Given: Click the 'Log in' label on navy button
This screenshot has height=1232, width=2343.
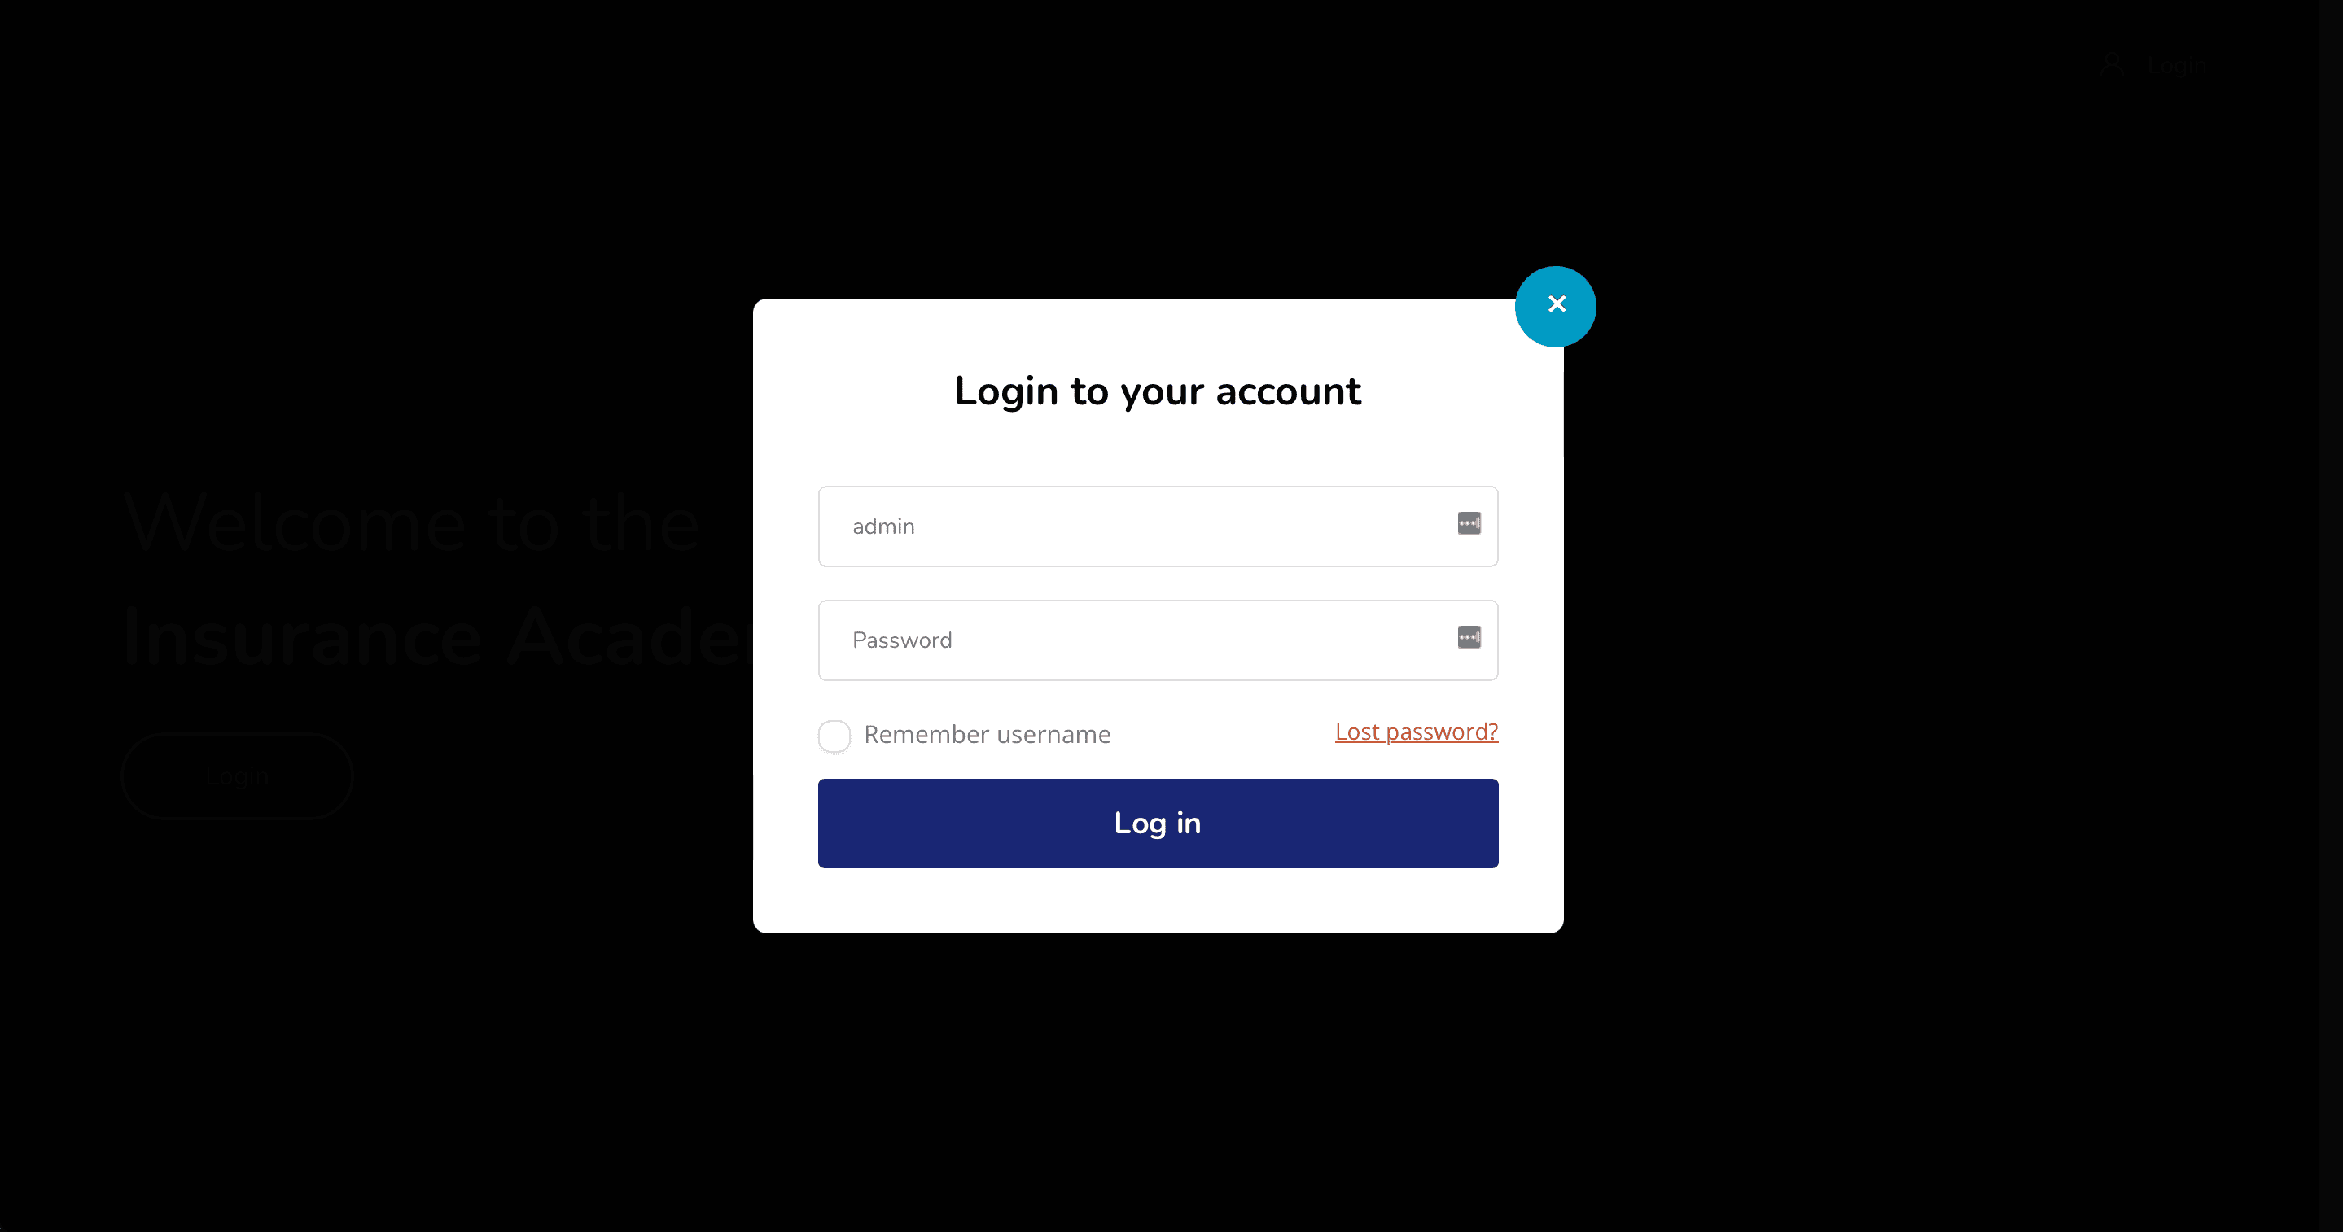Looking at the screenshot, I should [x=1158, y=824].
